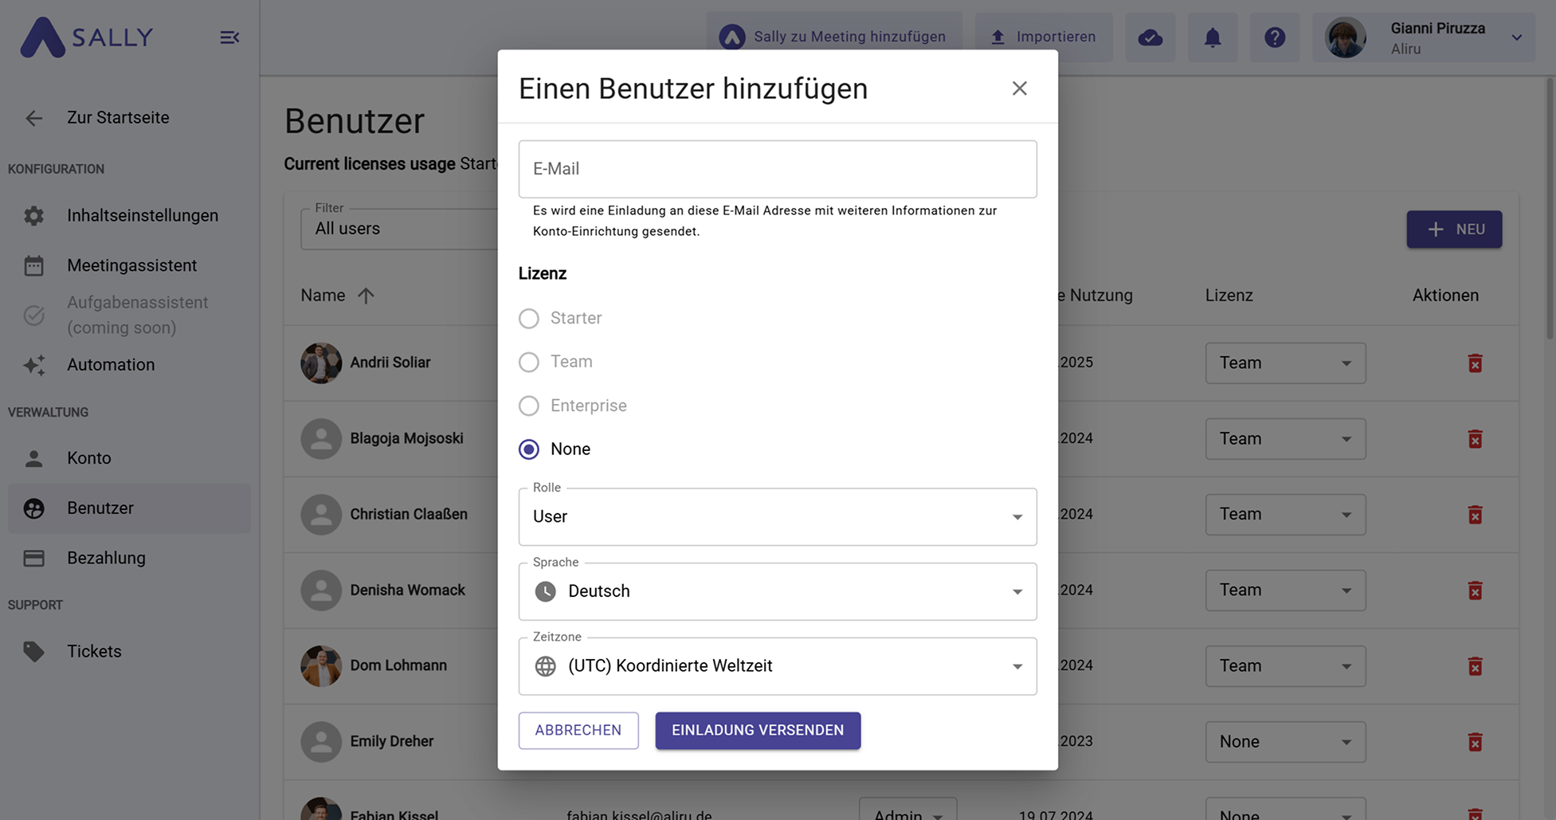This screenshot has height=820, width=1556.
Task: Open notifications with the bell icon
Action: click(x=1212, y=37)
